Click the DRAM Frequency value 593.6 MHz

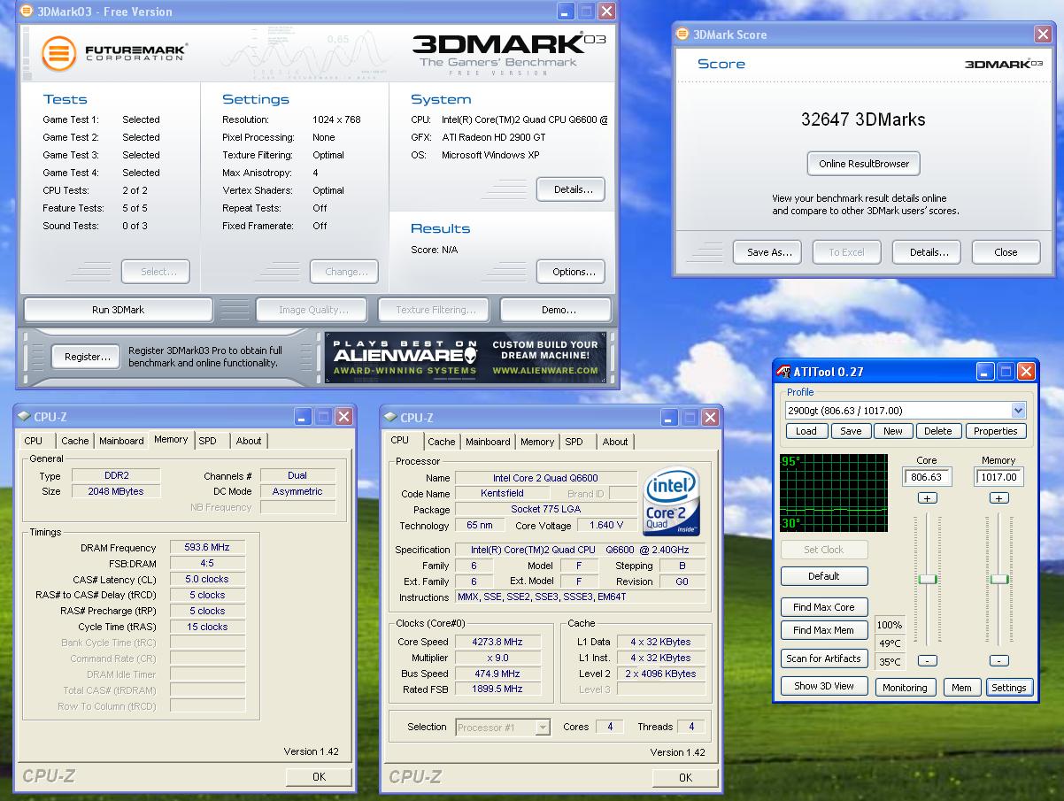[207, 548]
